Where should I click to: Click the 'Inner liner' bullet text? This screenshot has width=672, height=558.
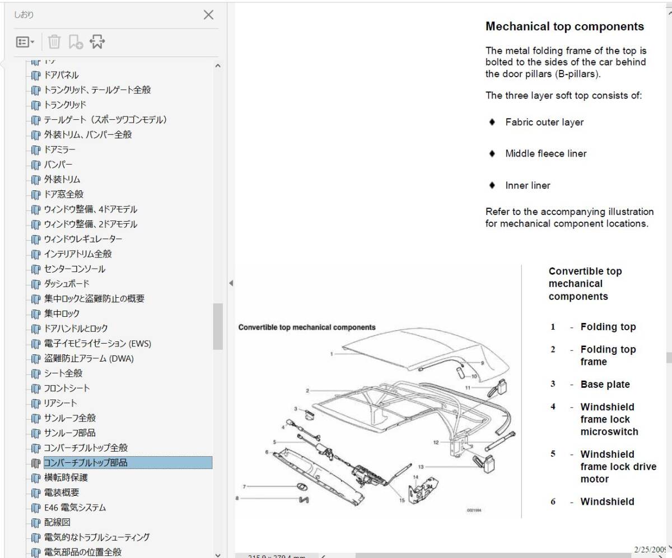tap(528, 185)
